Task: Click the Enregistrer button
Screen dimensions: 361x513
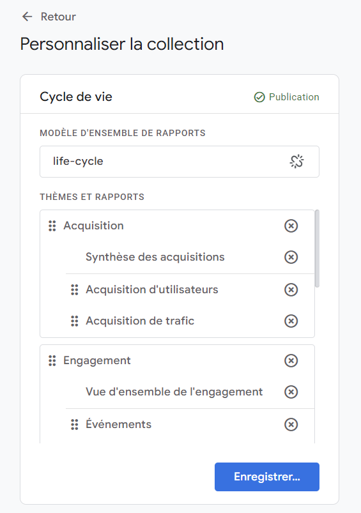Action: click(266, 477)
